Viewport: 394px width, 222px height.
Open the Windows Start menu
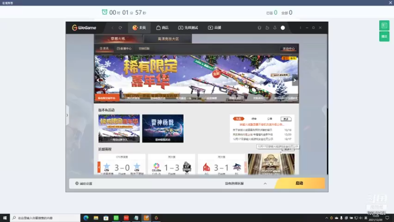[x=5, y=218]
